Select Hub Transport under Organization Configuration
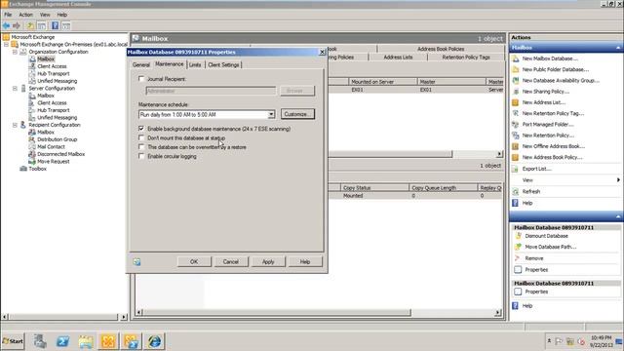The width and height of the screenshot is (624, 351). tap(53, 74)
